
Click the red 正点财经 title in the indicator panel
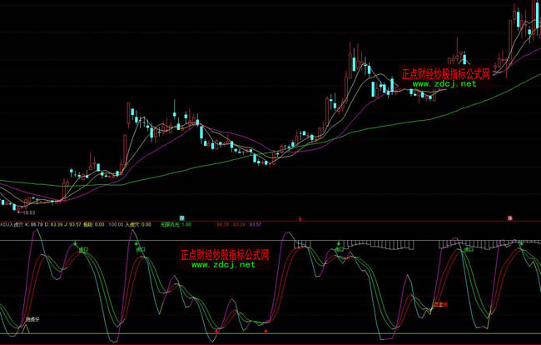[225, 253]
